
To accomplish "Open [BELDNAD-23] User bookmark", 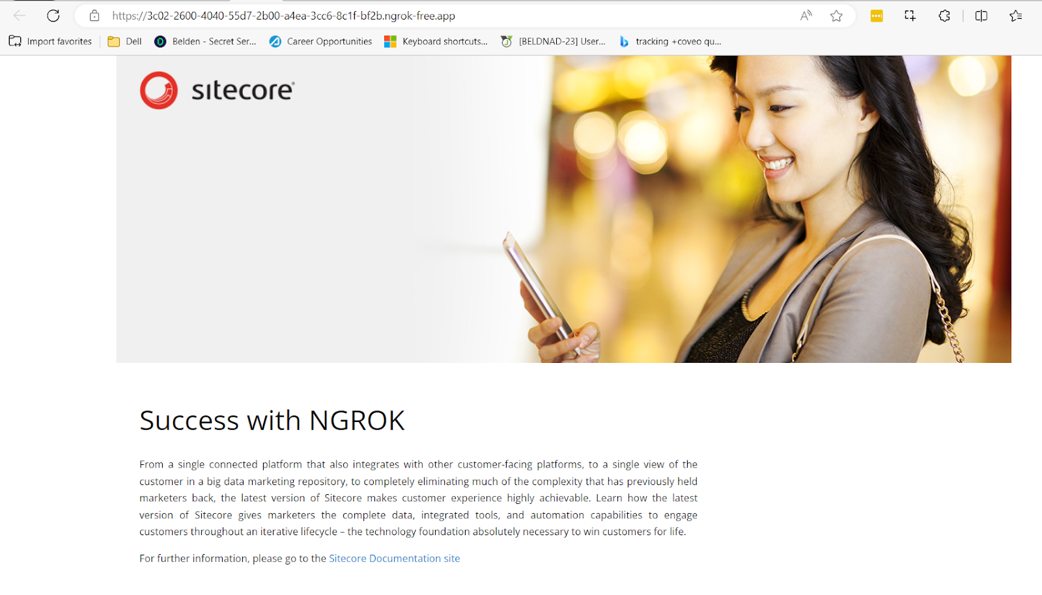I will [x=552, y=41].
